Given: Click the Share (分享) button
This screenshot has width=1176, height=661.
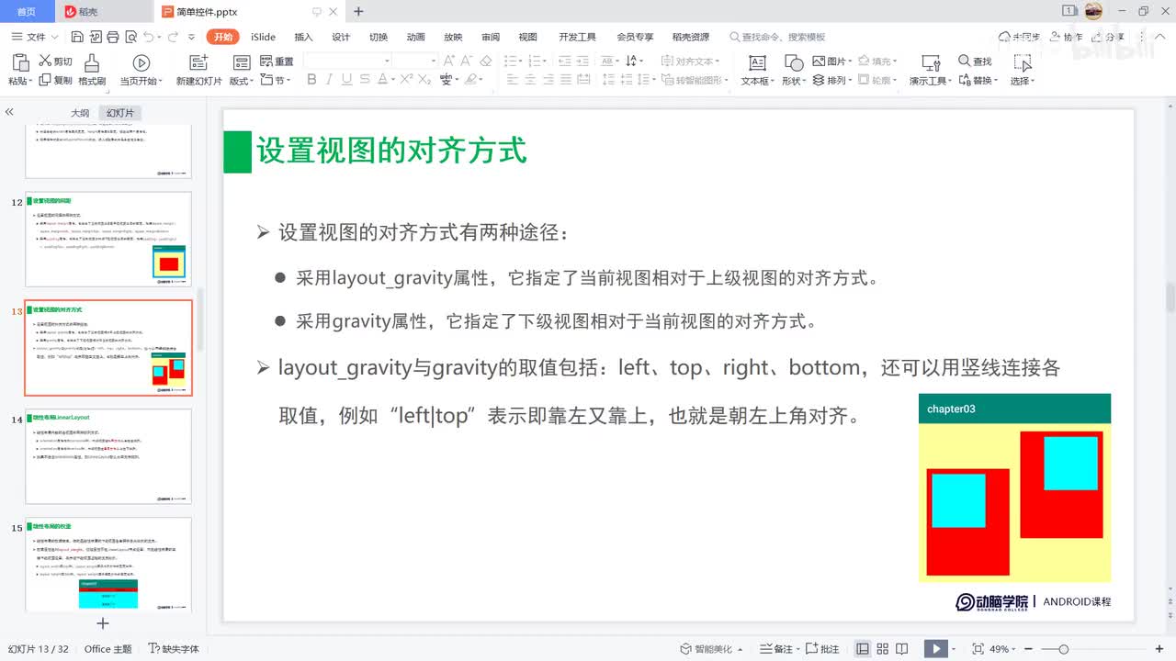Looking at the screenshot, I should (1106, 37).
